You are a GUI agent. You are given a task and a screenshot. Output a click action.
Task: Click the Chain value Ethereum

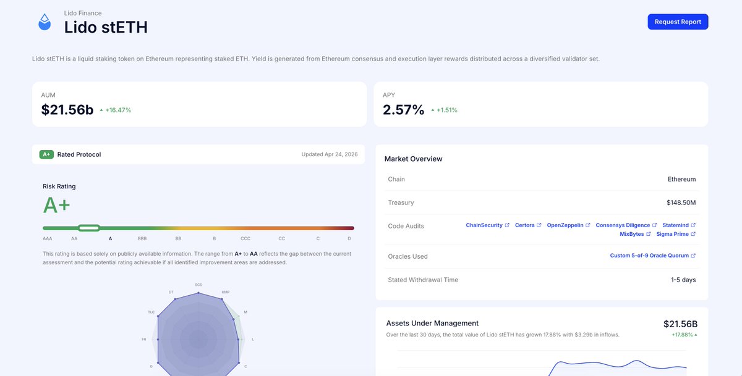click(682, 179)
